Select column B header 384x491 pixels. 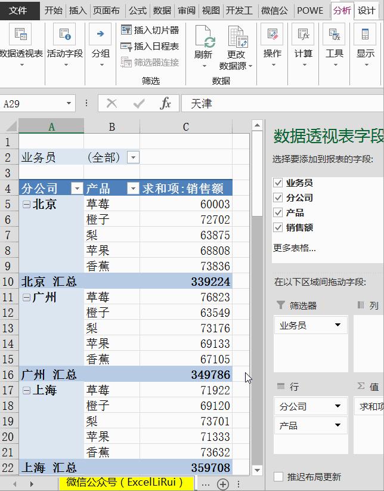pyautogui.click(x=112, y=126)
